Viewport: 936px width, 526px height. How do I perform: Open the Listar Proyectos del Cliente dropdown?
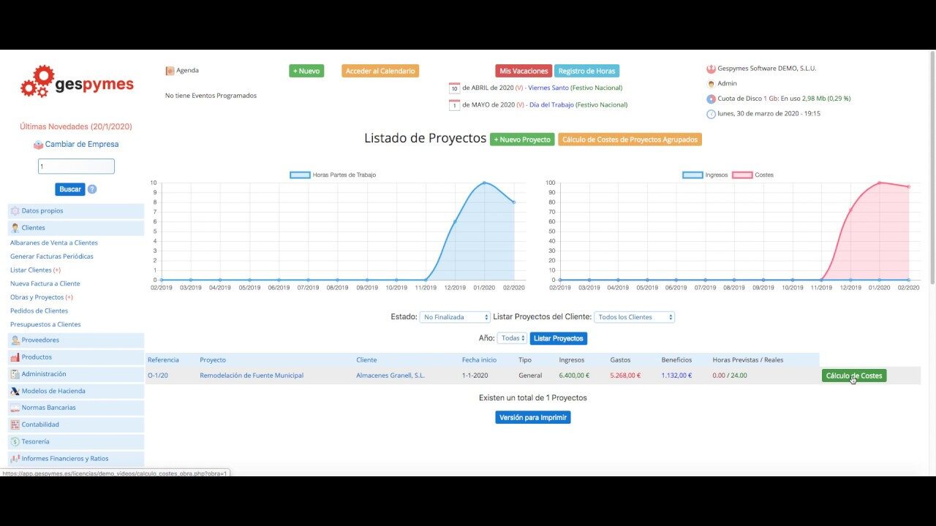click(634, 317)
